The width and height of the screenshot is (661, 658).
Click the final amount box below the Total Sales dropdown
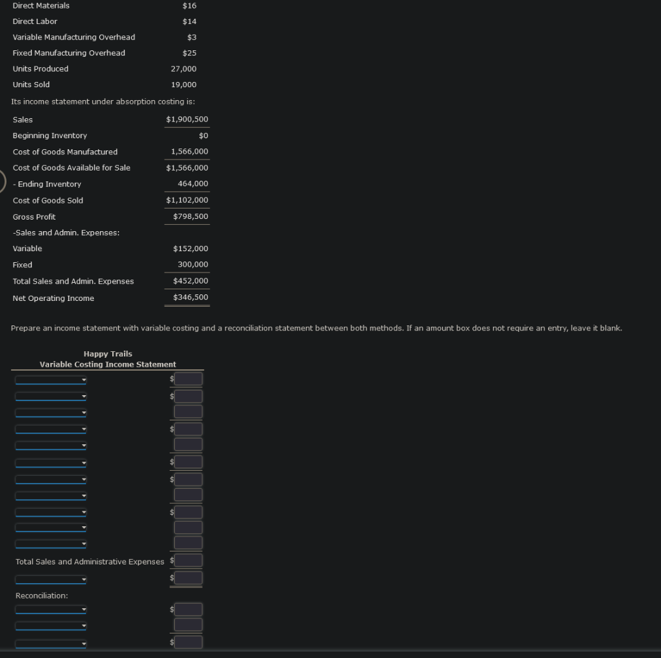pos(188,577)
